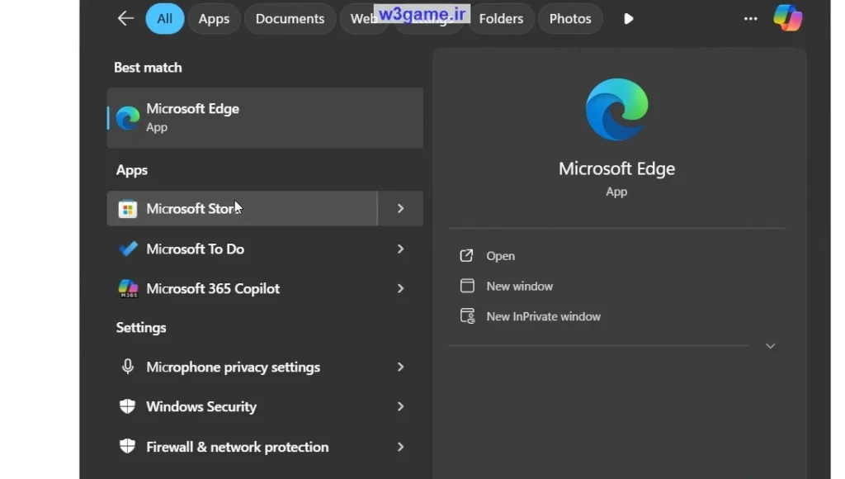845x479 pixels.
Task: Expand Firewall & network protection chevron
Action: pyautogui.click(x=400, y=447)
